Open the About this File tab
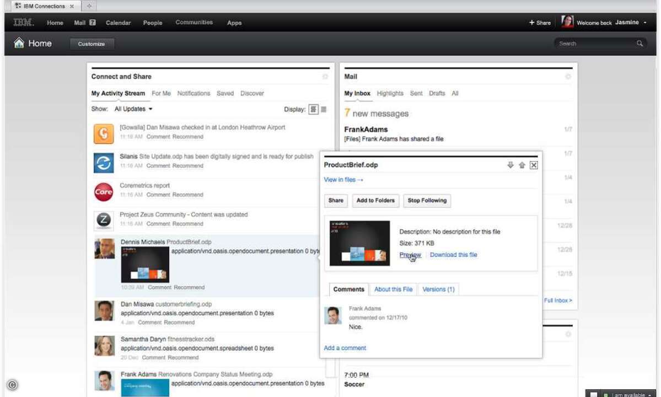Screen dimensions: 661x397 coord(393,289)
